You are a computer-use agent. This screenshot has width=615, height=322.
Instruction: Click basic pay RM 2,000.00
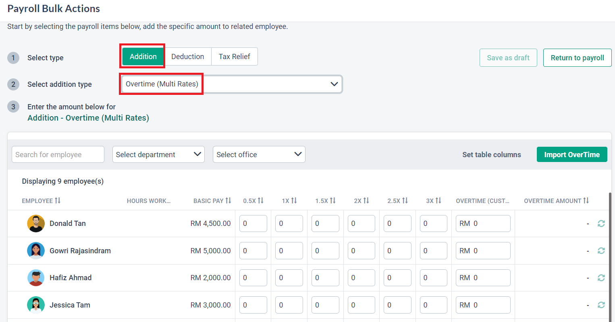pyautogui.click(x=211, y=278)
